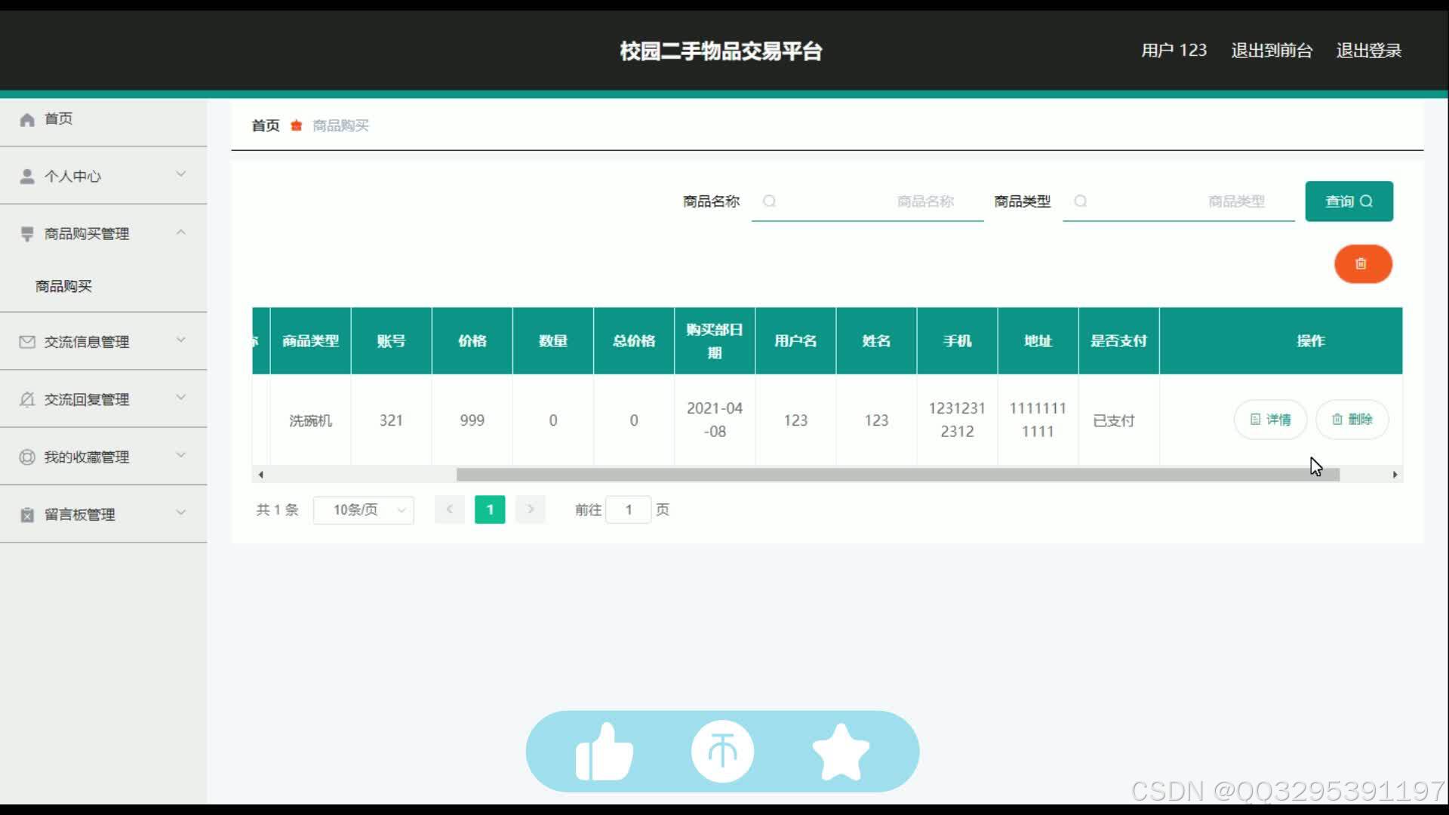Open the 10条/页 page size dropdown
Screen dimensions: 1449x815
pos(364,510)
